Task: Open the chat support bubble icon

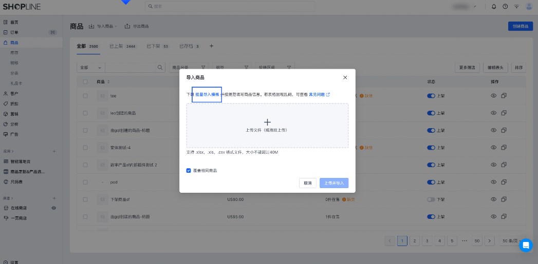Action: tap(526, 245)
